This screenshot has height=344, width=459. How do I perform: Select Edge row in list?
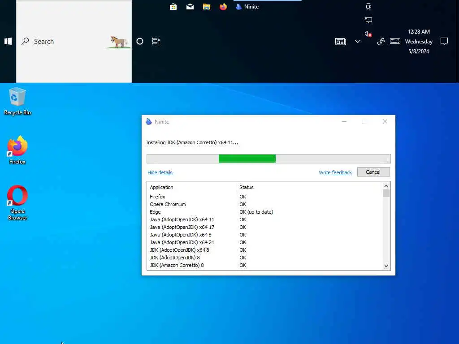point(265,212)
